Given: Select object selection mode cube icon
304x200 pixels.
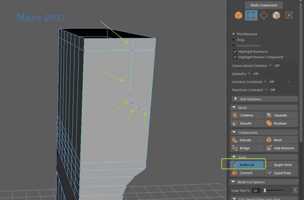Looking at the screenshot, I should point(238,15).
